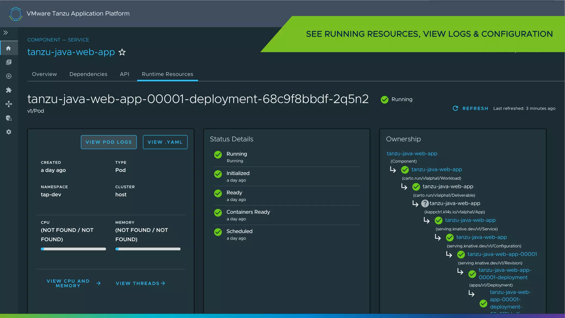Open the tanzu-java-web-app-00001-deployment link
The image size is (565, 318).
[x=505, y=274]
